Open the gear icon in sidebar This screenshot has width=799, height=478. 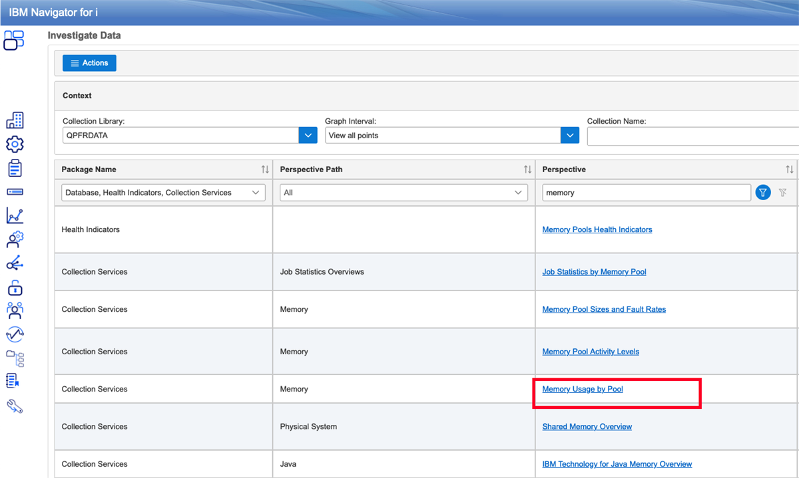pyautogui.click(x=15, y=144)
